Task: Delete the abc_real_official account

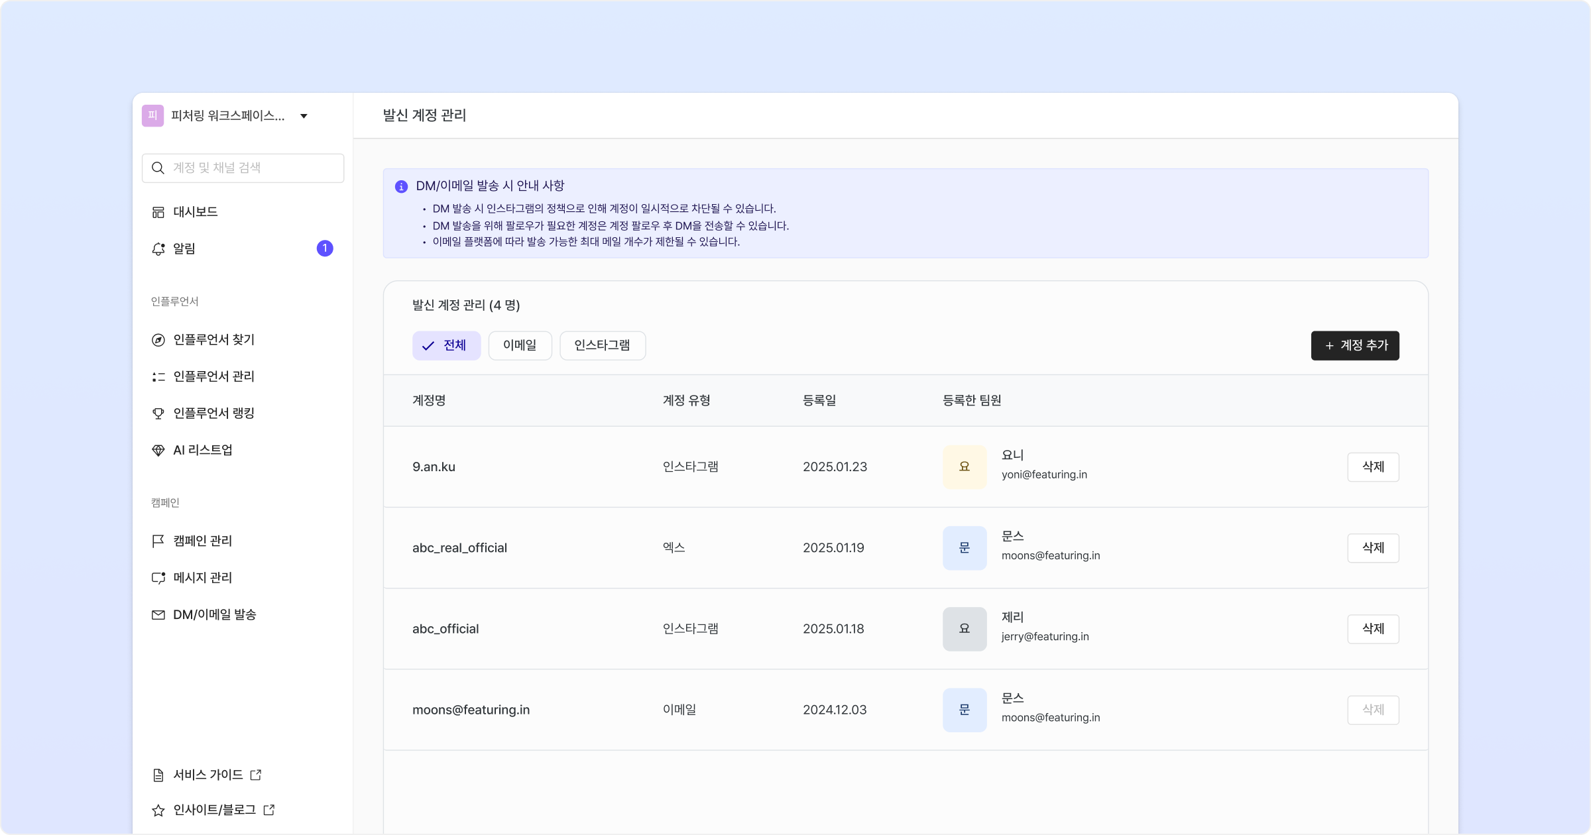Action: pos(1373,548)
